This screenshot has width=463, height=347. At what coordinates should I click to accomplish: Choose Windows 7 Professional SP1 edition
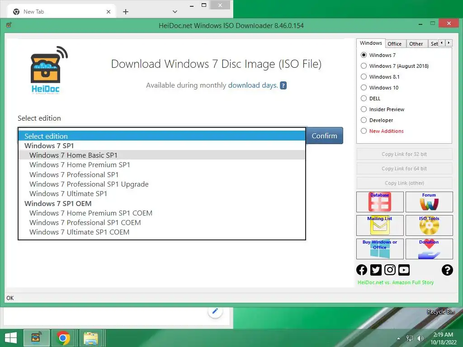point(162,175)
